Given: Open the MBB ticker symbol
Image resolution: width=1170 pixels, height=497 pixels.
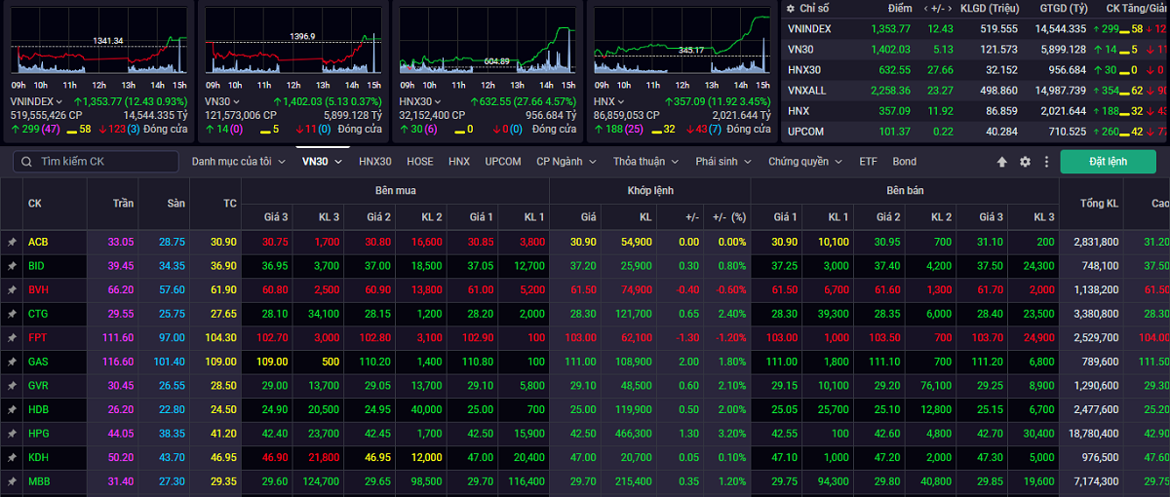Looking at the screenshot, I should [39, 480].
